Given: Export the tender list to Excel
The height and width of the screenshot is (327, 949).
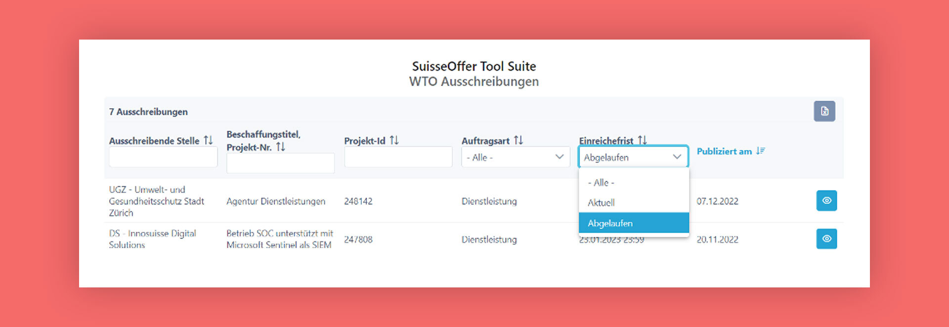Looking at the screenshot, I should click(x=824, y=111).
